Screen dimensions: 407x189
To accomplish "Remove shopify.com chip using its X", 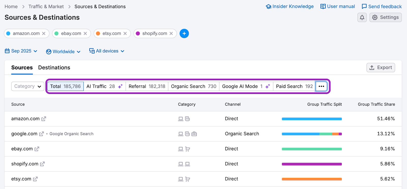I will coord(171,34).
